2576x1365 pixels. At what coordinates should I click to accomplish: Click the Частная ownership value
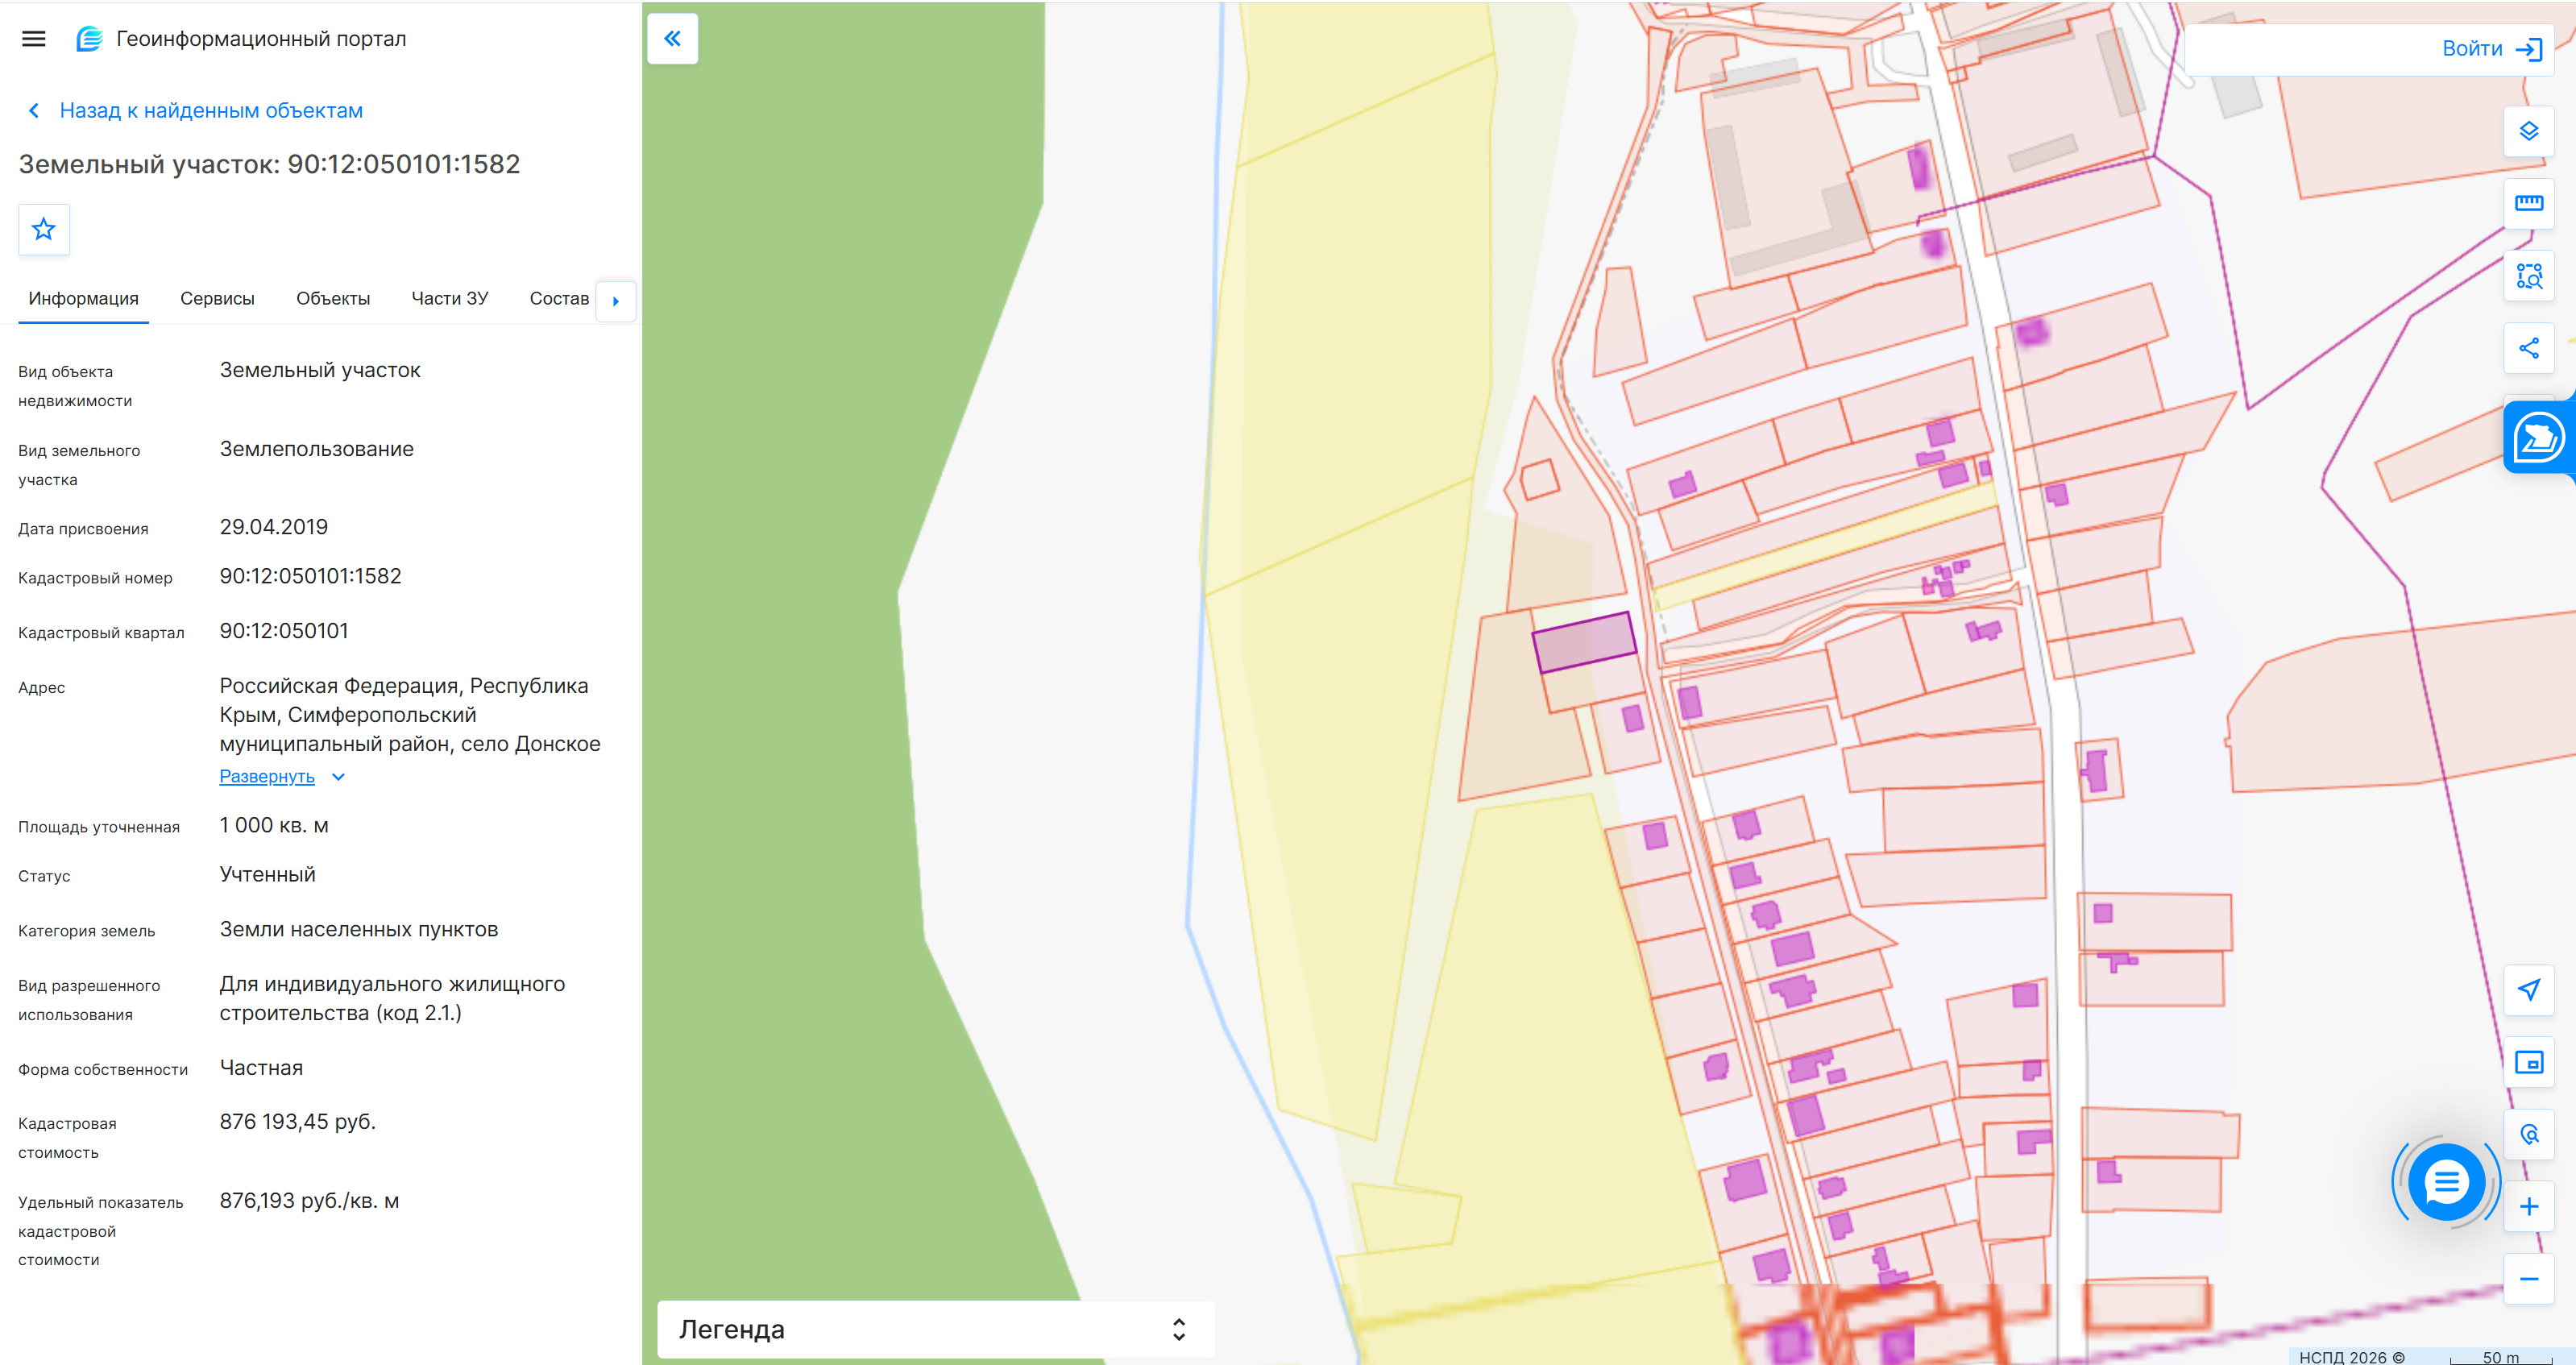click(262, 1069)
